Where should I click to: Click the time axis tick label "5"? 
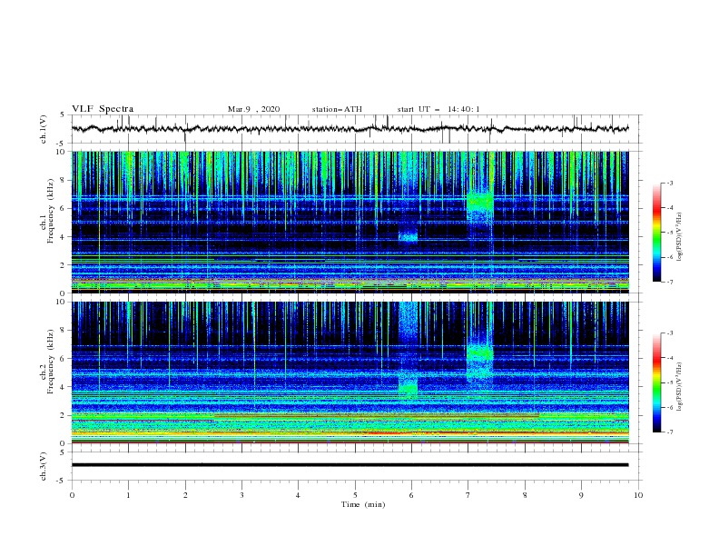point(355,495)
